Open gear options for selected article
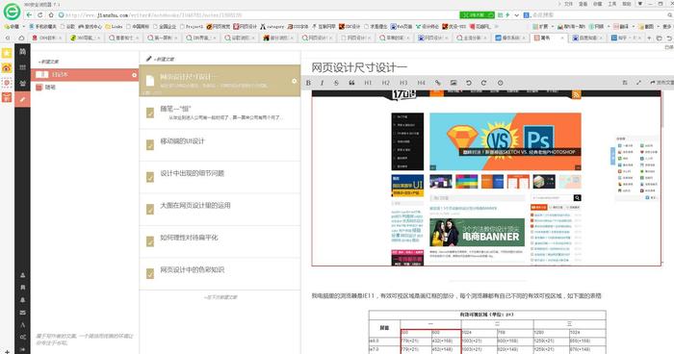Screen dimensions: 674x354 click(x=294, y=81)
